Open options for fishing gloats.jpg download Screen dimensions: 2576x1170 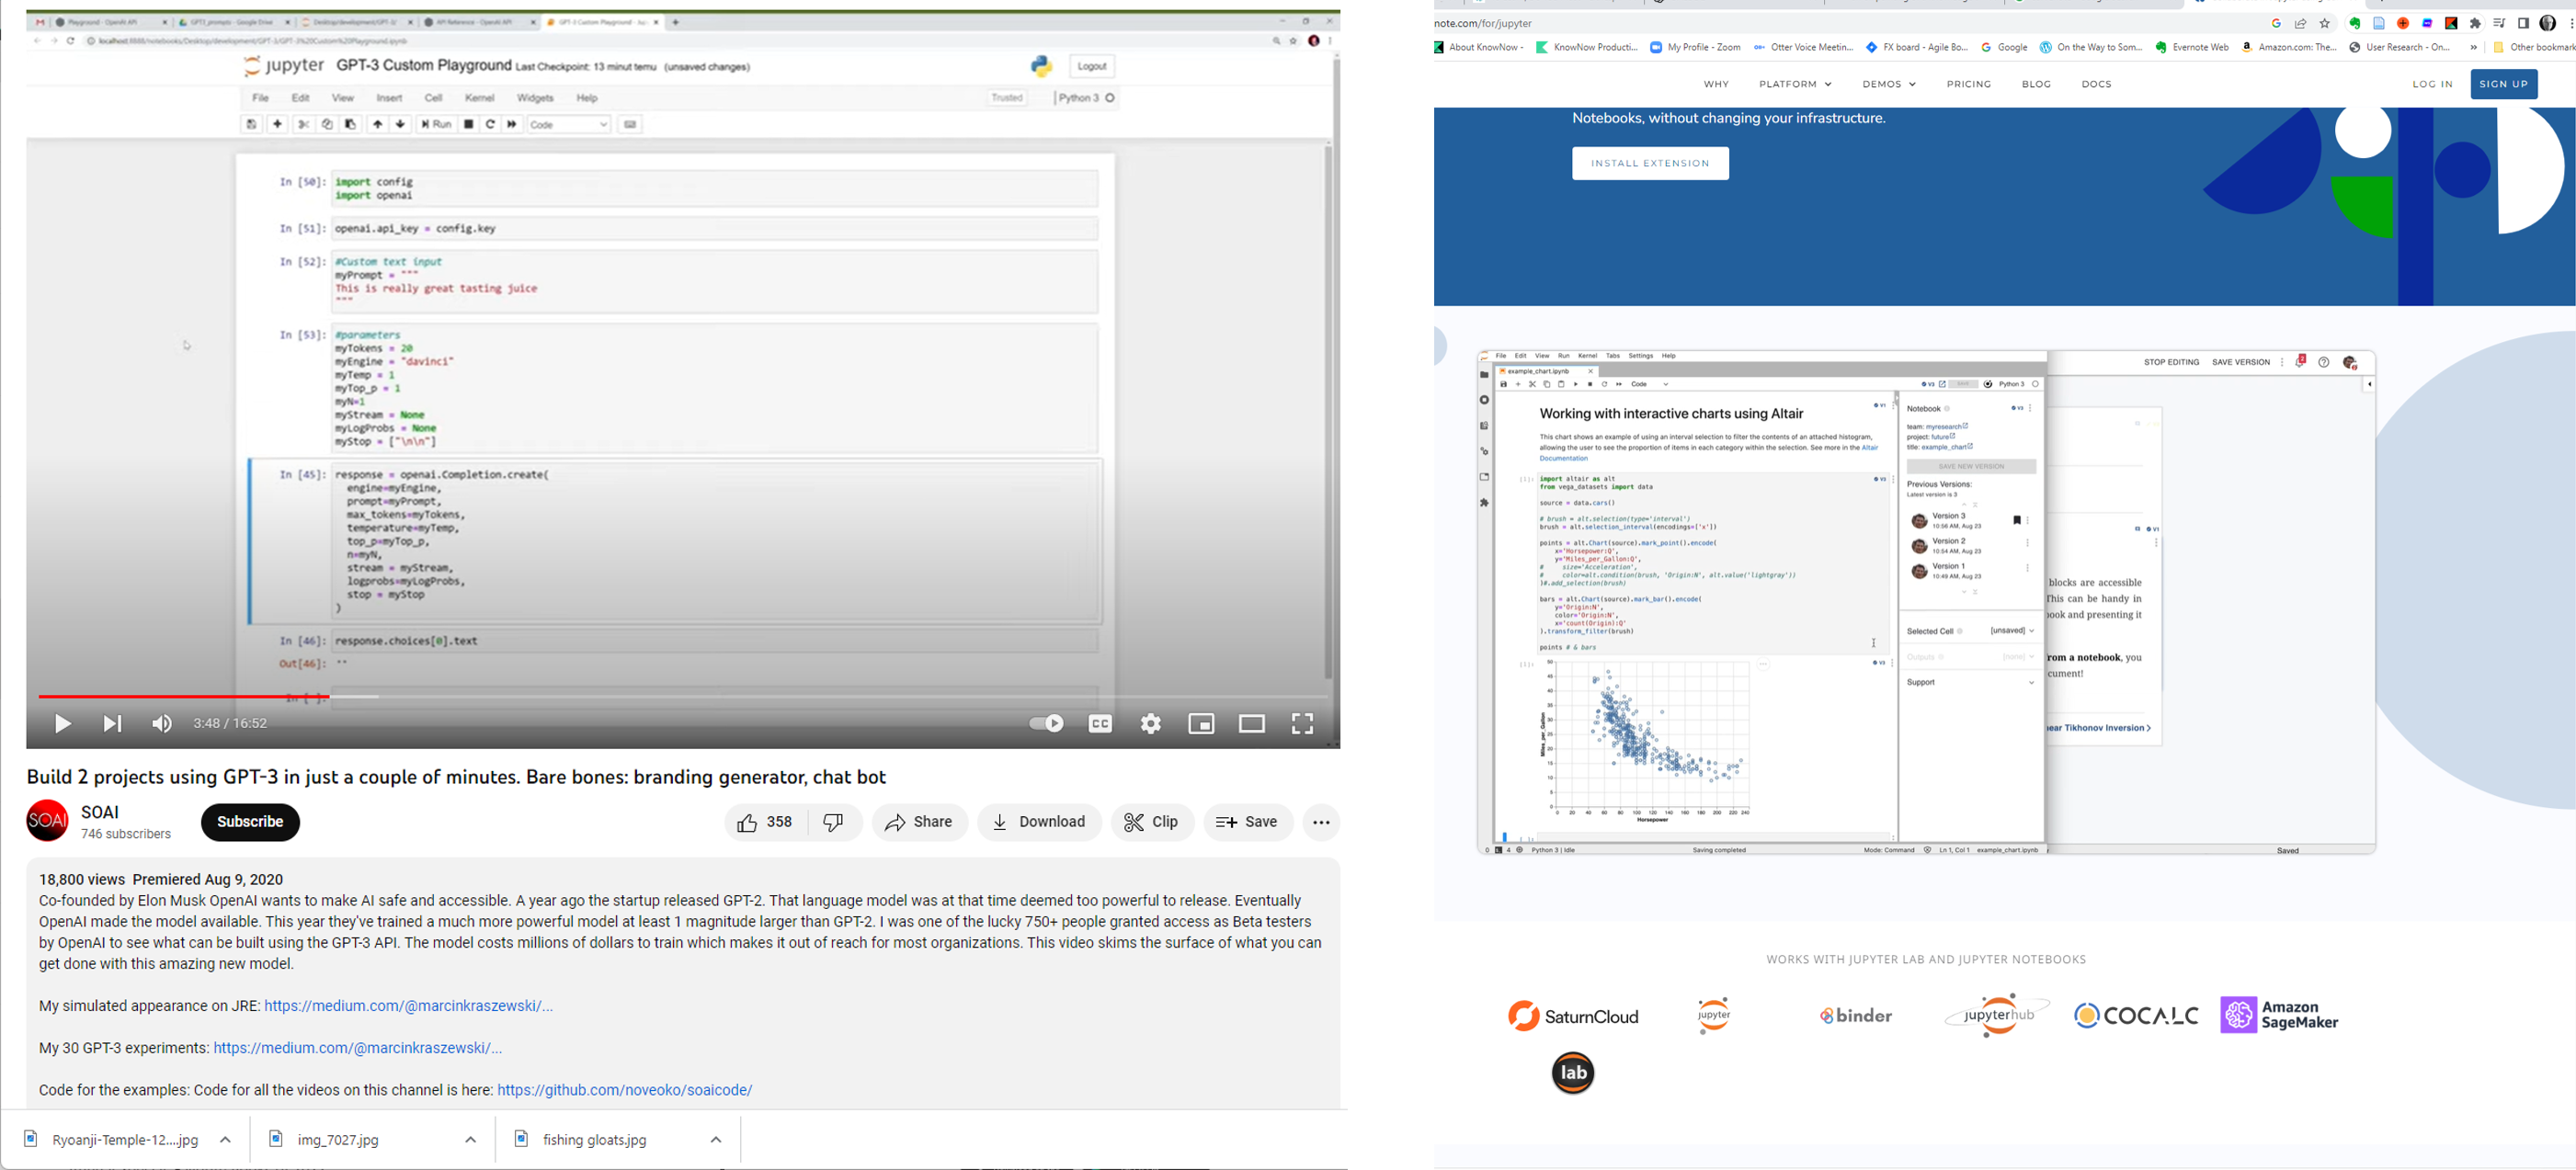tap(716, 1140)
